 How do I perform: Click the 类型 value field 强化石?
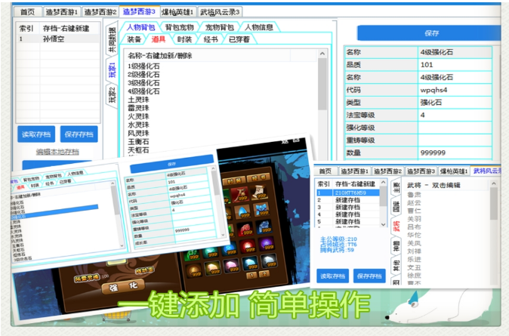455,103
